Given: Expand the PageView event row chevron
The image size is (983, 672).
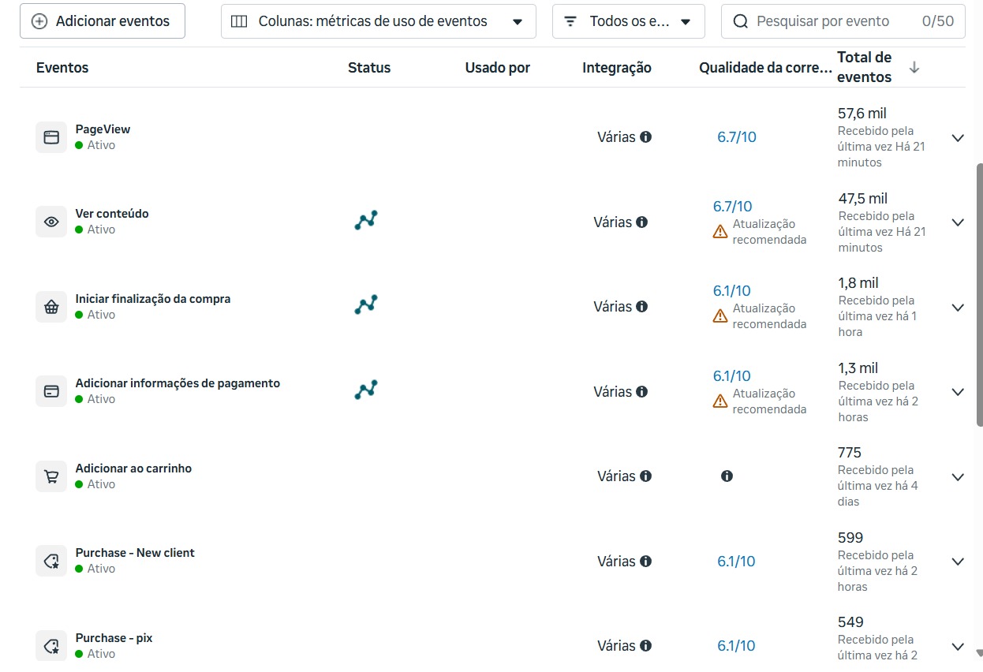Looking at the screenshot, I should 958,138.
